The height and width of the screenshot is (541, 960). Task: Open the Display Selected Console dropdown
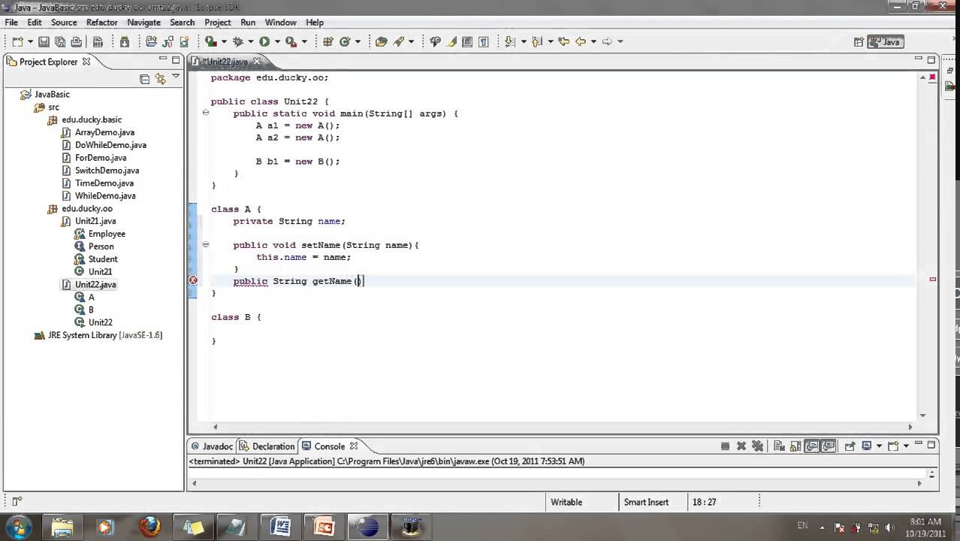coord(879,446)
